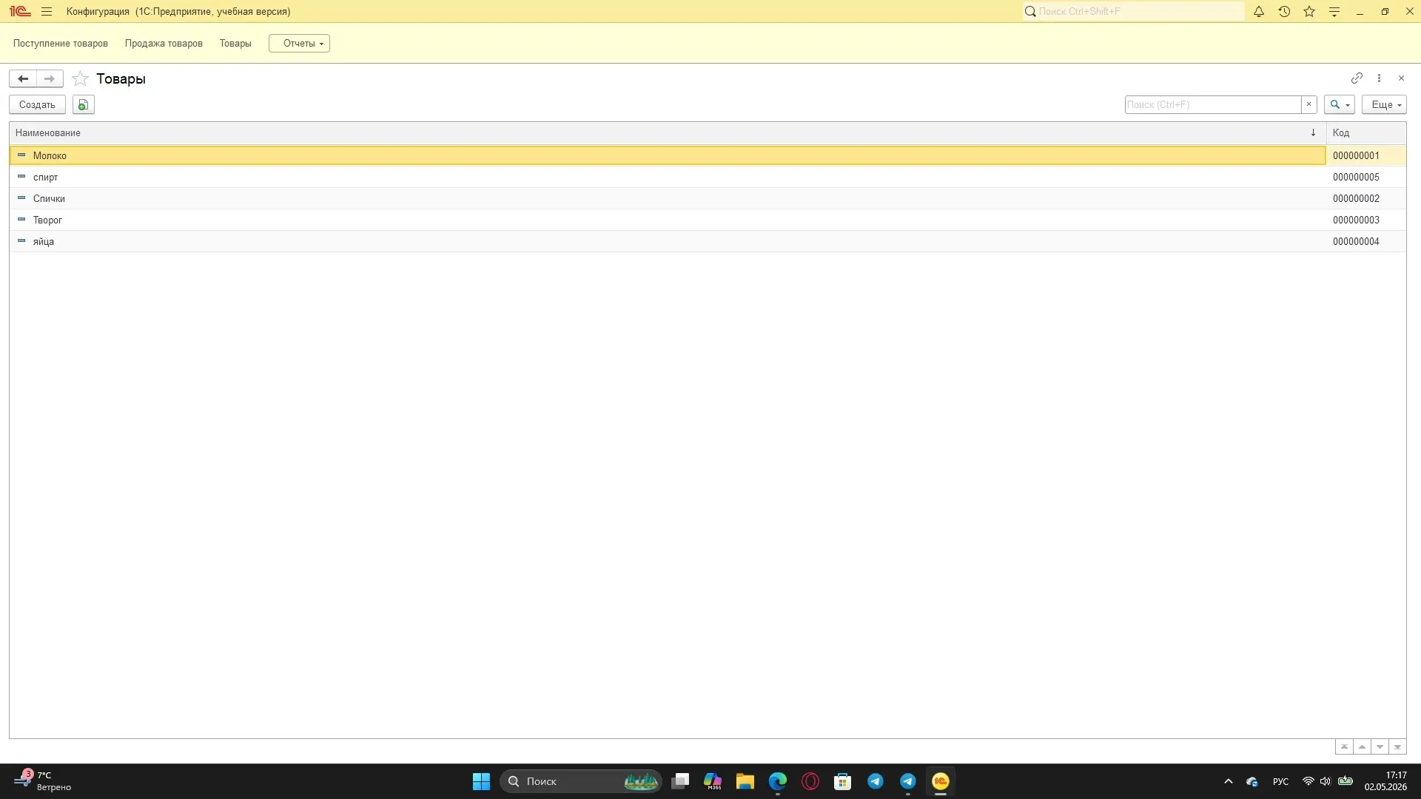Jump to the list end arrow

pos(1397,747)
